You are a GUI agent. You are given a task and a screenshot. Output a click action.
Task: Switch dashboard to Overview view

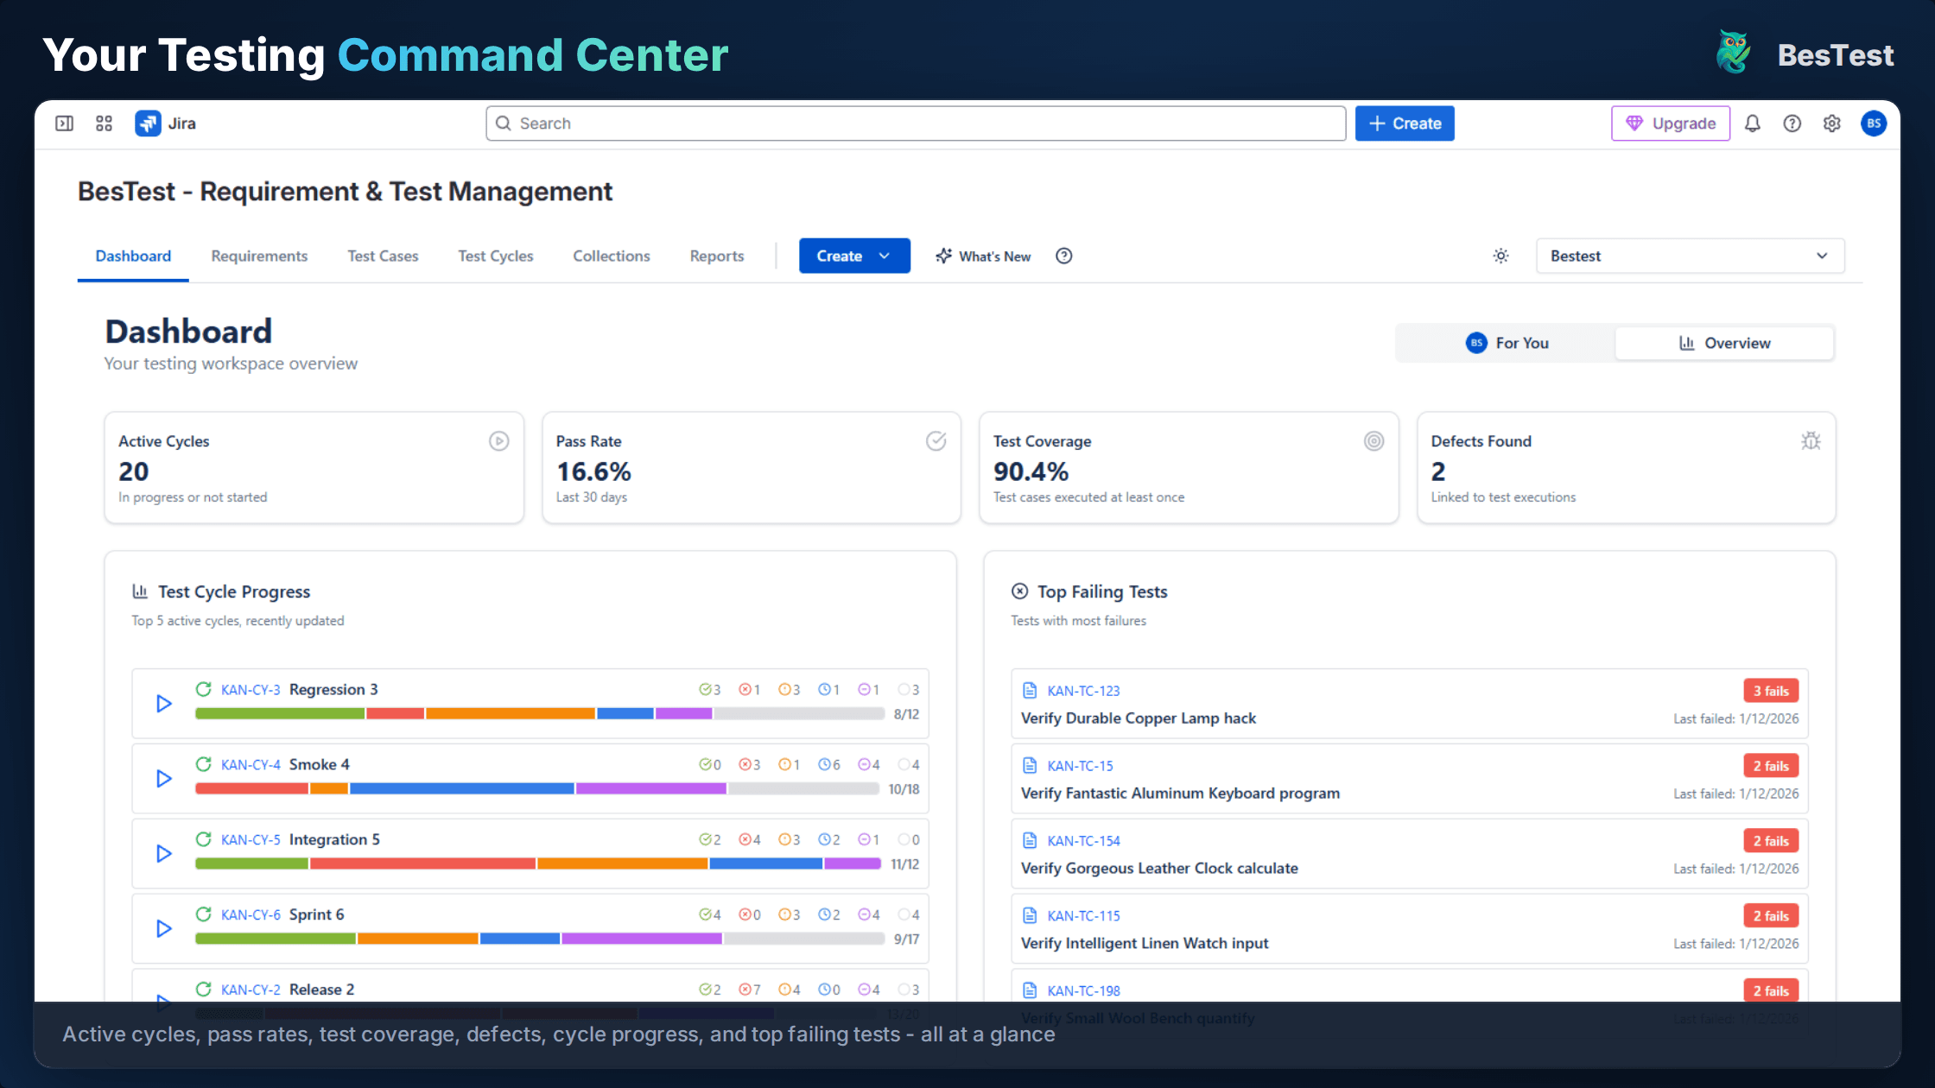[1724, 343]
